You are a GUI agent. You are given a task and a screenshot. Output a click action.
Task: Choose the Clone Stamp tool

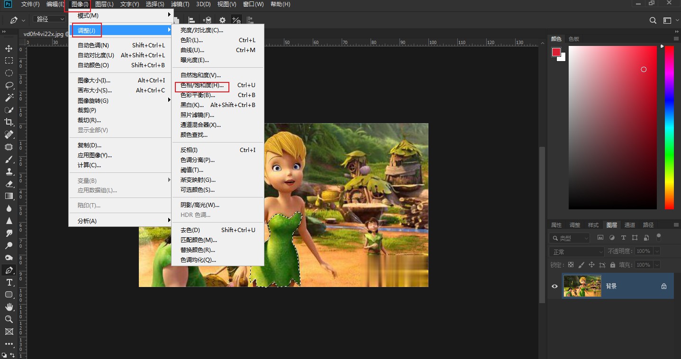coord(9,171)
